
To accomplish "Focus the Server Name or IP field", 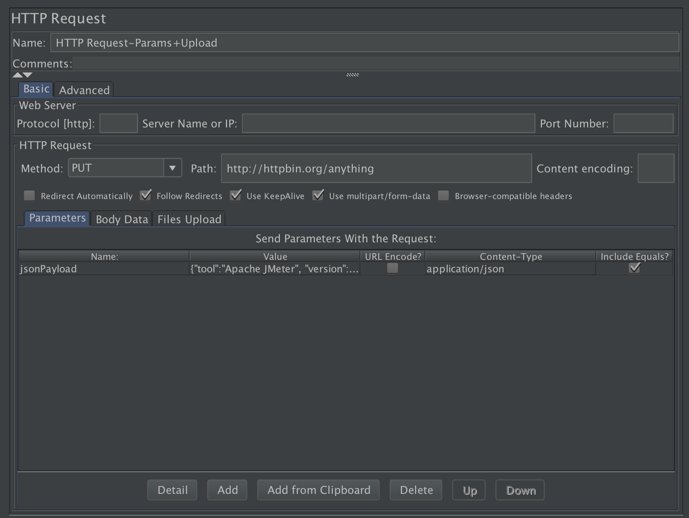I will pos(388,124).
